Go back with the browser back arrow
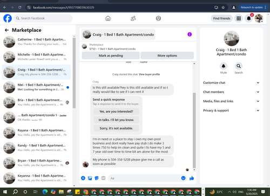The width and height of the screenshot is (270, 196). click(5, 8)
